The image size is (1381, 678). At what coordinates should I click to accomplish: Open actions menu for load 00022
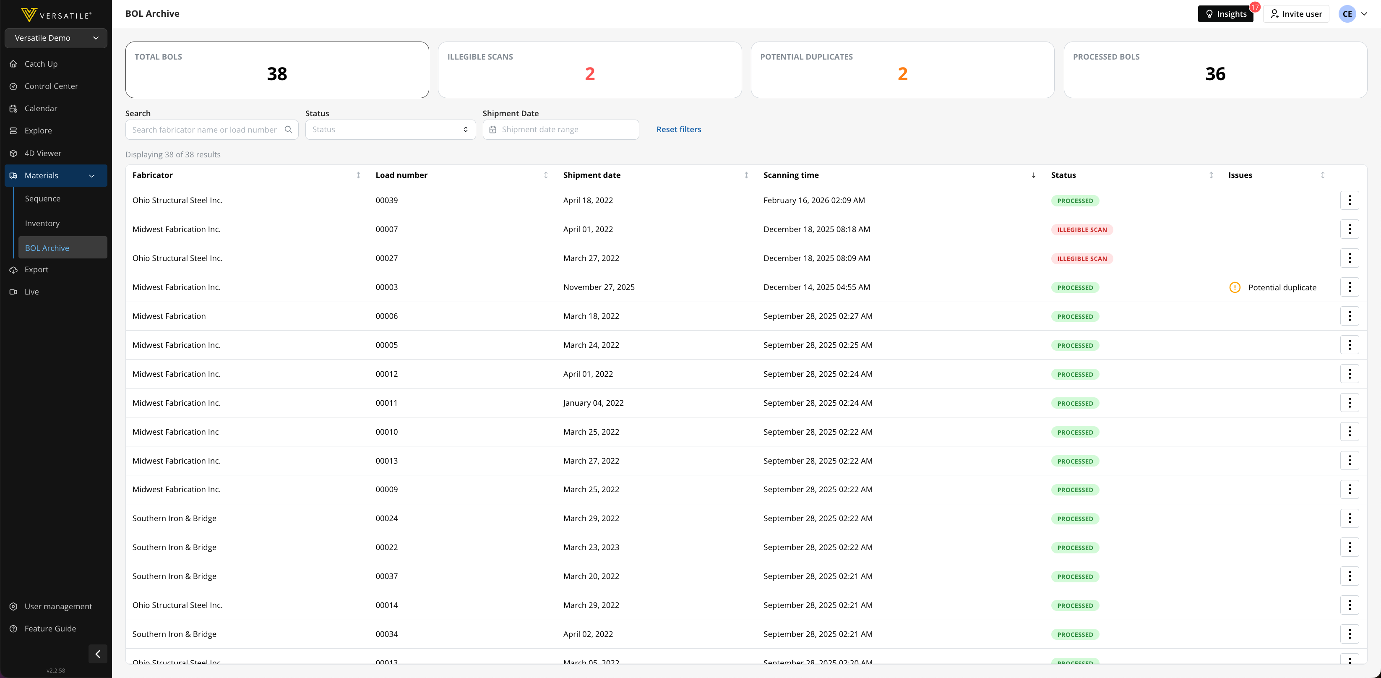point(1350,547)
